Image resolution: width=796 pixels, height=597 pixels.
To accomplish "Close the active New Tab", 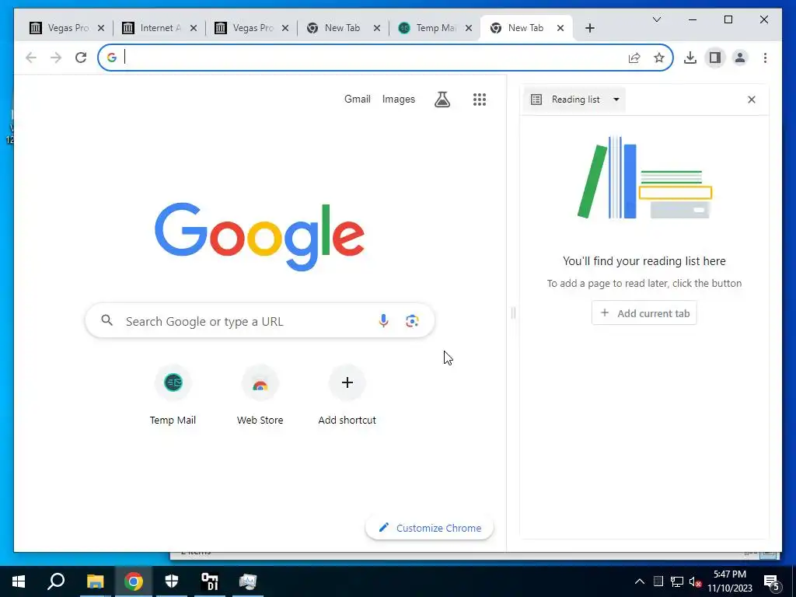I will point(560,28).
